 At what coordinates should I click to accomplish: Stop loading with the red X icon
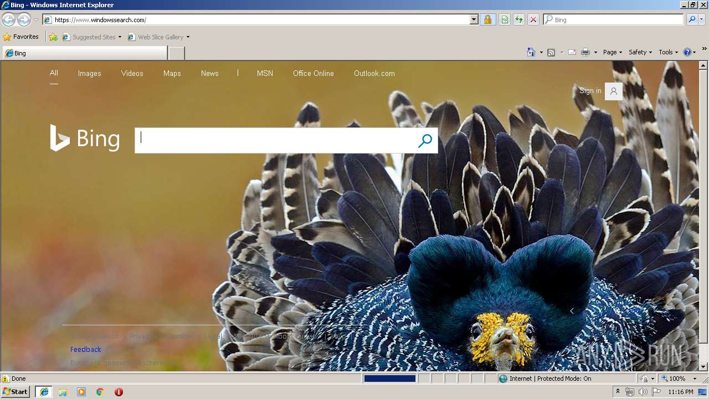coord(533,20)
